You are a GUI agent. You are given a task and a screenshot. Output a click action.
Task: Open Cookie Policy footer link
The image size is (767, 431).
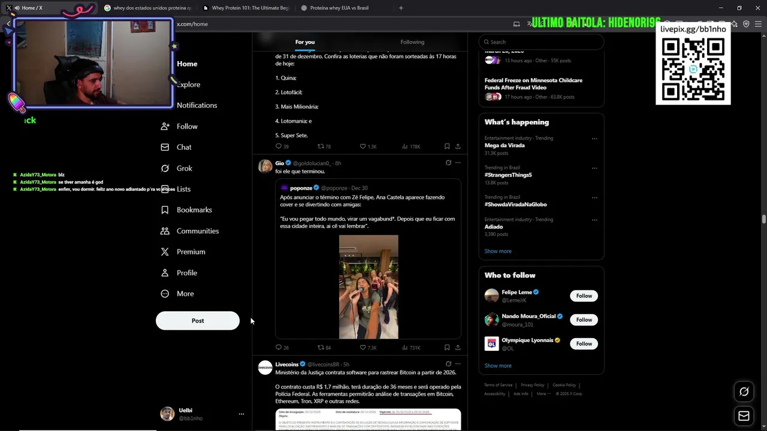[564, 385]
